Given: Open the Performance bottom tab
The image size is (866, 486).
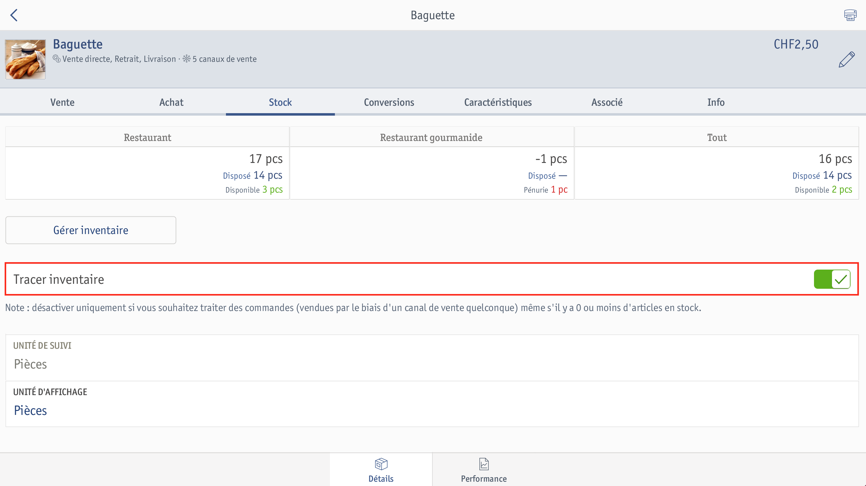Looking at the screenshot, I should (484, 470).
